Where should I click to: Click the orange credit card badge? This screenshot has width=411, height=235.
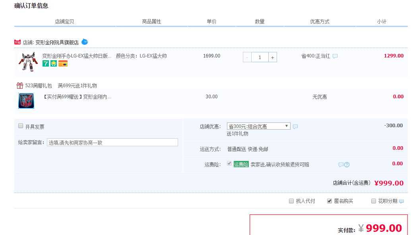pyautogui.click(x=63, y=63)
